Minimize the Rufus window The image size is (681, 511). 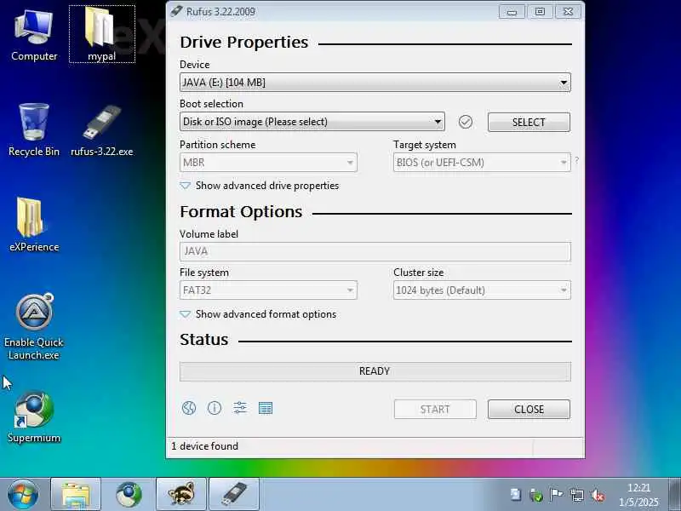click(512, 12)
